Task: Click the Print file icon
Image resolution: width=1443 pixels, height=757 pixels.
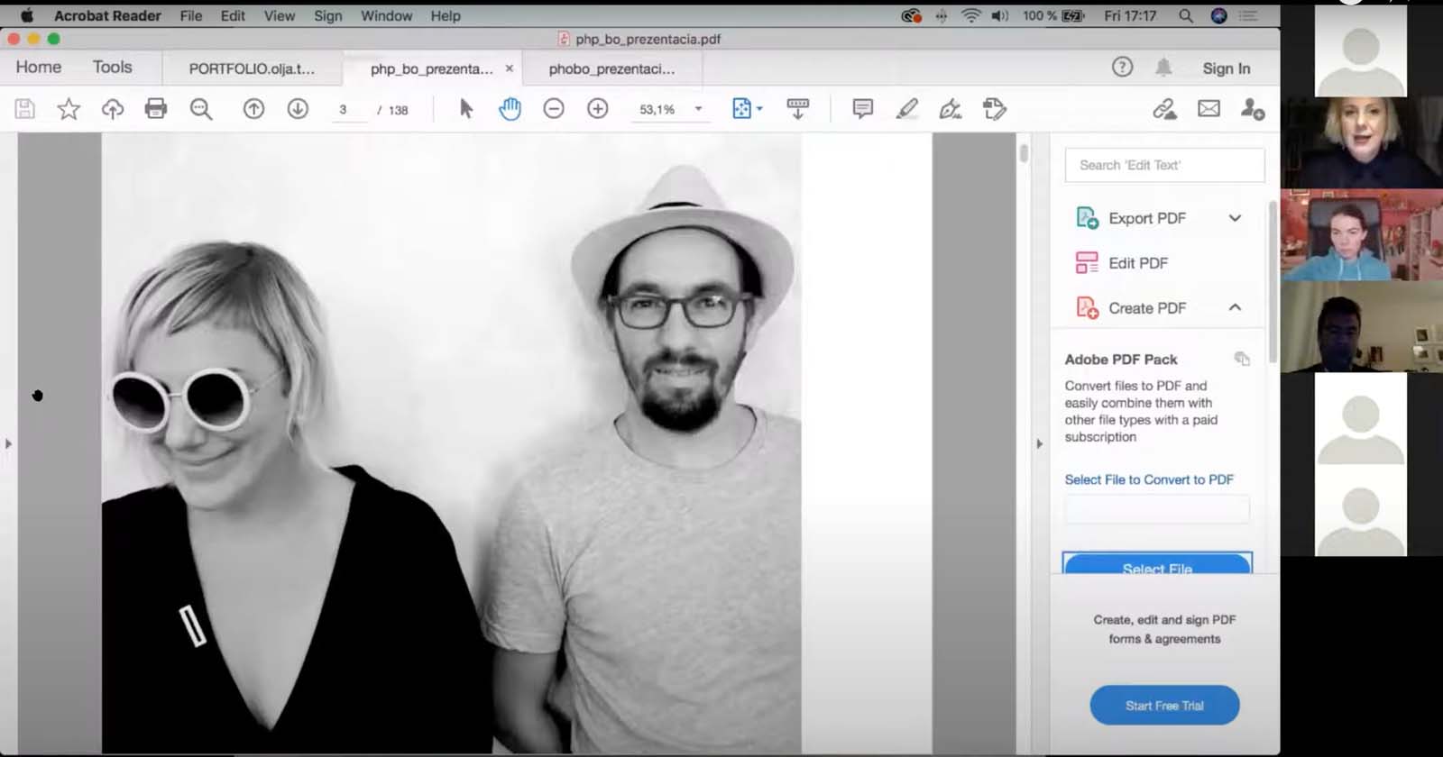Action: click(156, 109)
